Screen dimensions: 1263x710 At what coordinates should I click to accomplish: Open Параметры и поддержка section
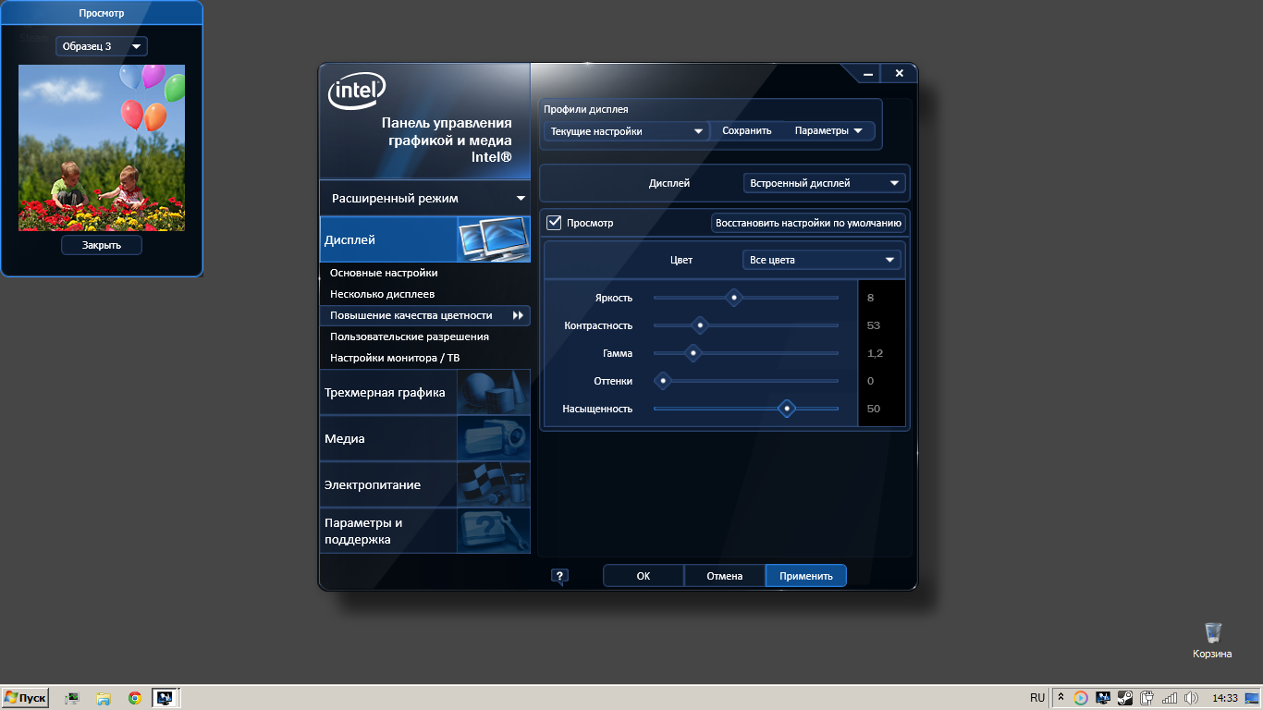[425, 531]
